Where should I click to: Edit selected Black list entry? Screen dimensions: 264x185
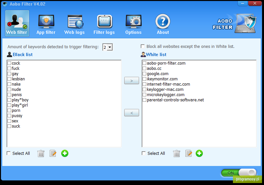(53, 154)
